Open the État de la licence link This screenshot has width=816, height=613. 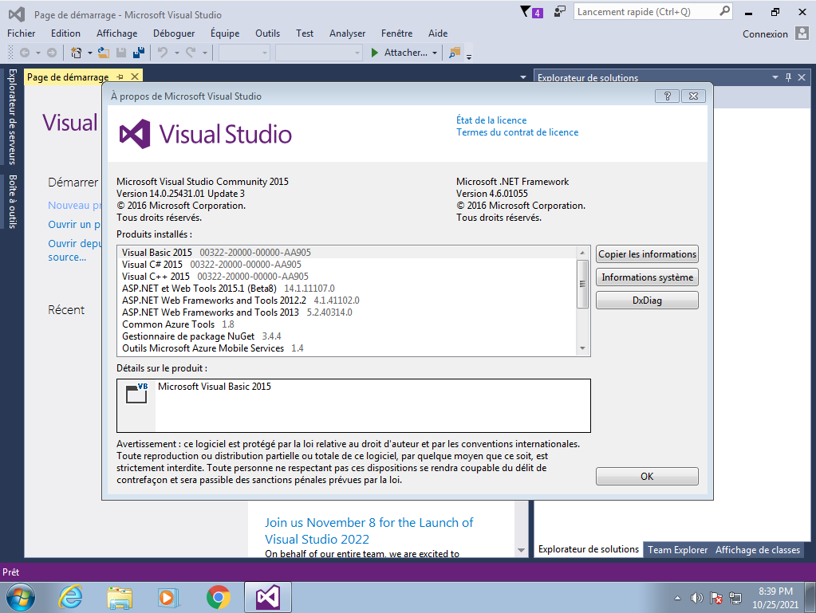pos(491,120)
